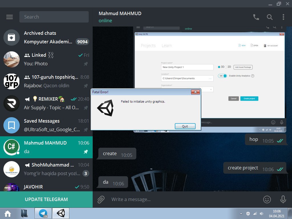
Task: Switch to Unity in taskbar
Action: (61, 213)
